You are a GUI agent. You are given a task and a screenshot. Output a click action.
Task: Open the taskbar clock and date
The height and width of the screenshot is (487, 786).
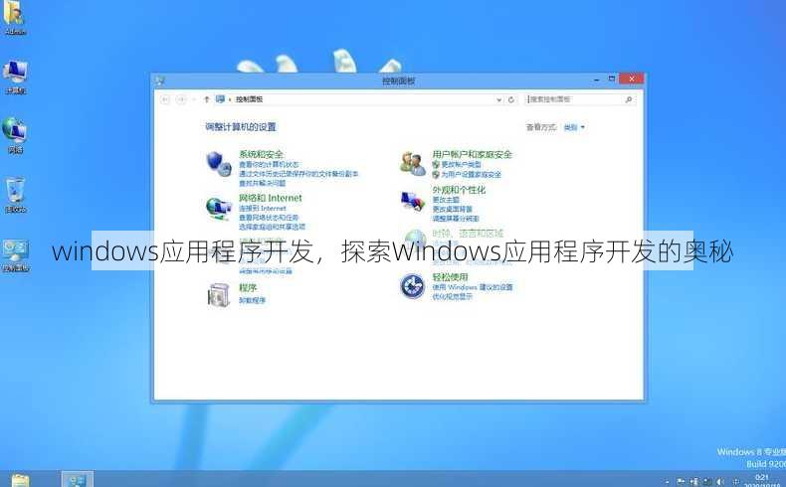click(763, 481)
